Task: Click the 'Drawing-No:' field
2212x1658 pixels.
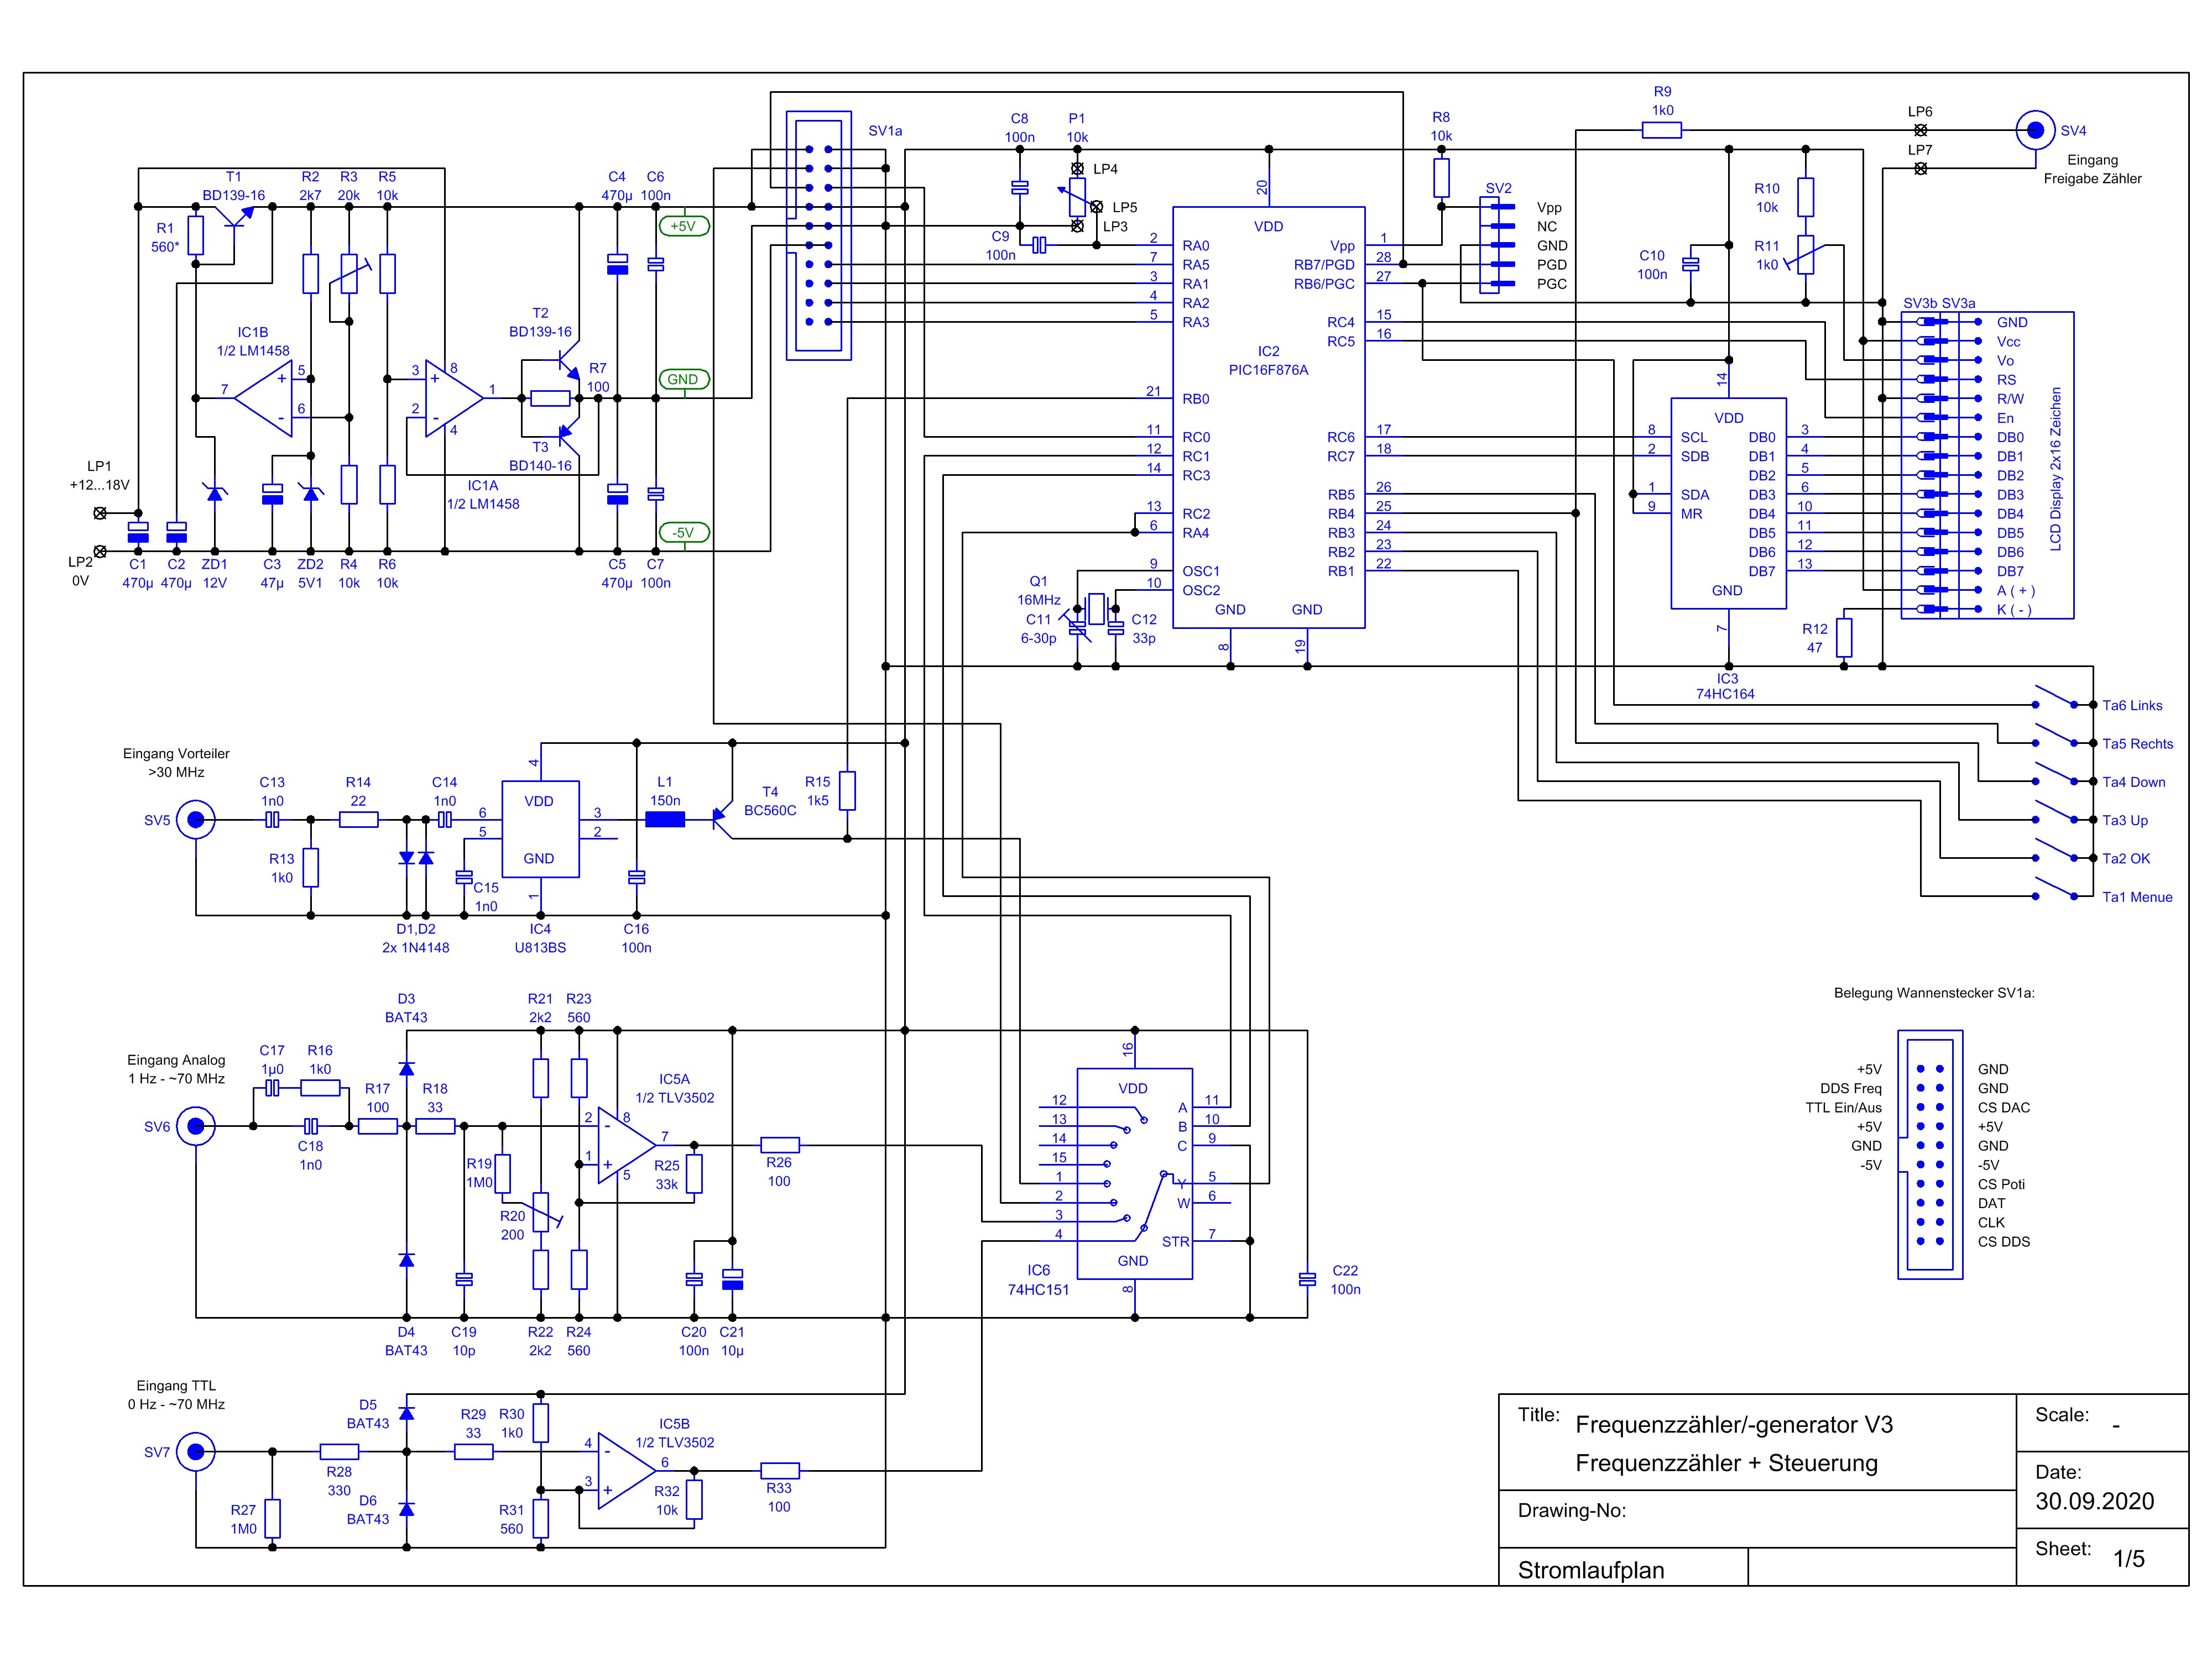Action: pyautogui.click(x=1572, y=1510)
